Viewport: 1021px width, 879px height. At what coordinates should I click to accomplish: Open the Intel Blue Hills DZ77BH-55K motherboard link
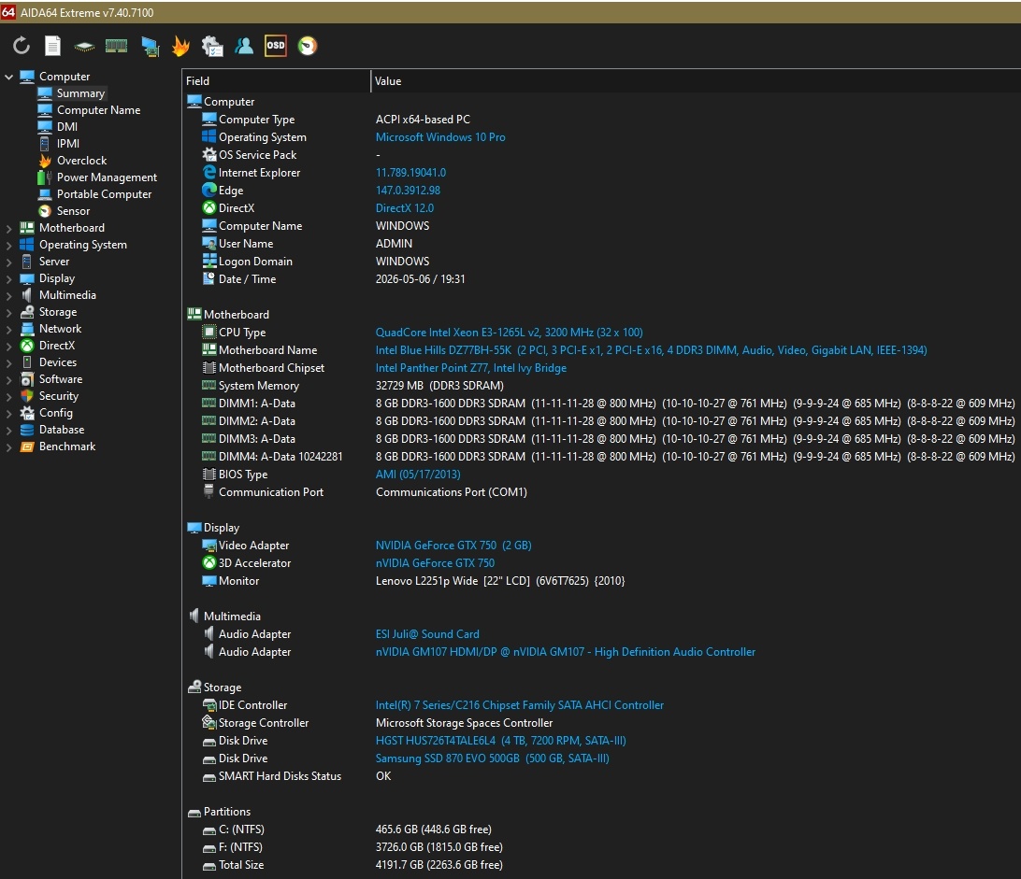coord(651,350)
